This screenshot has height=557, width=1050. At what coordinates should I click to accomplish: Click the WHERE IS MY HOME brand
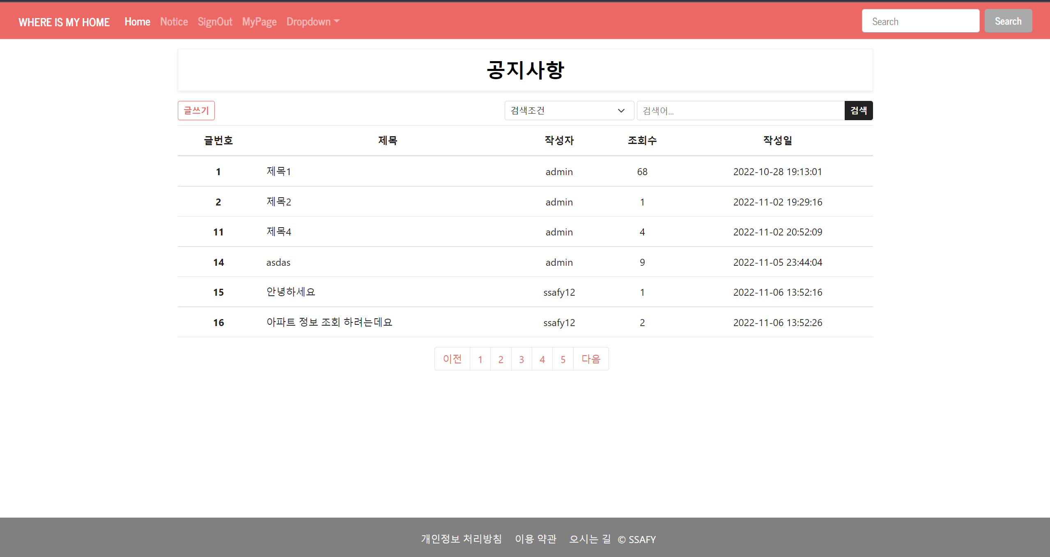pyautogui.click(x=64, y=22)
